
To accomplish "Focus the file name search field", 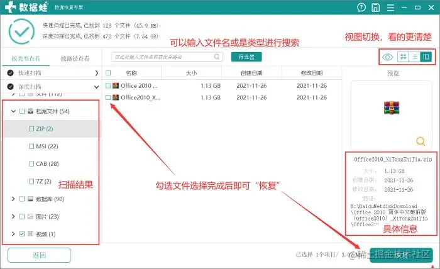I will 167,57.
